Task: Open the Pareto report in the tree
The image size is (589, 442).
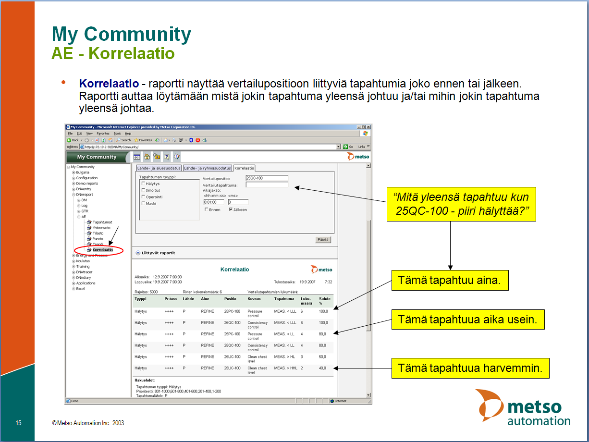Action: (98, 239)
